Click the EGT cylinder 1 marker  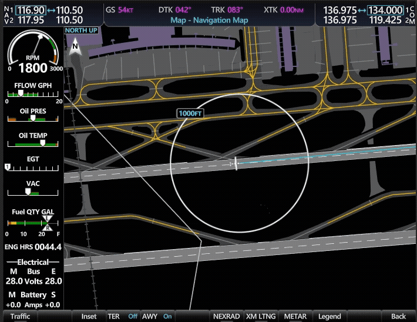8,167
